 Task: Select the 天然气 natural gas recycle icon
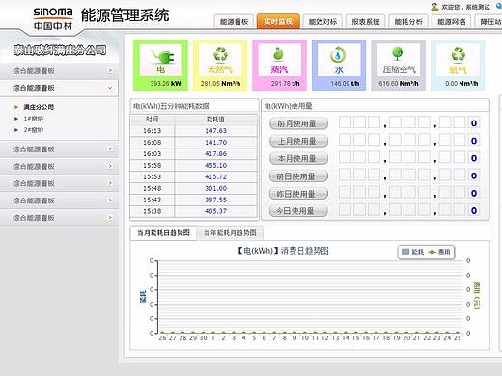pos(221,54)
